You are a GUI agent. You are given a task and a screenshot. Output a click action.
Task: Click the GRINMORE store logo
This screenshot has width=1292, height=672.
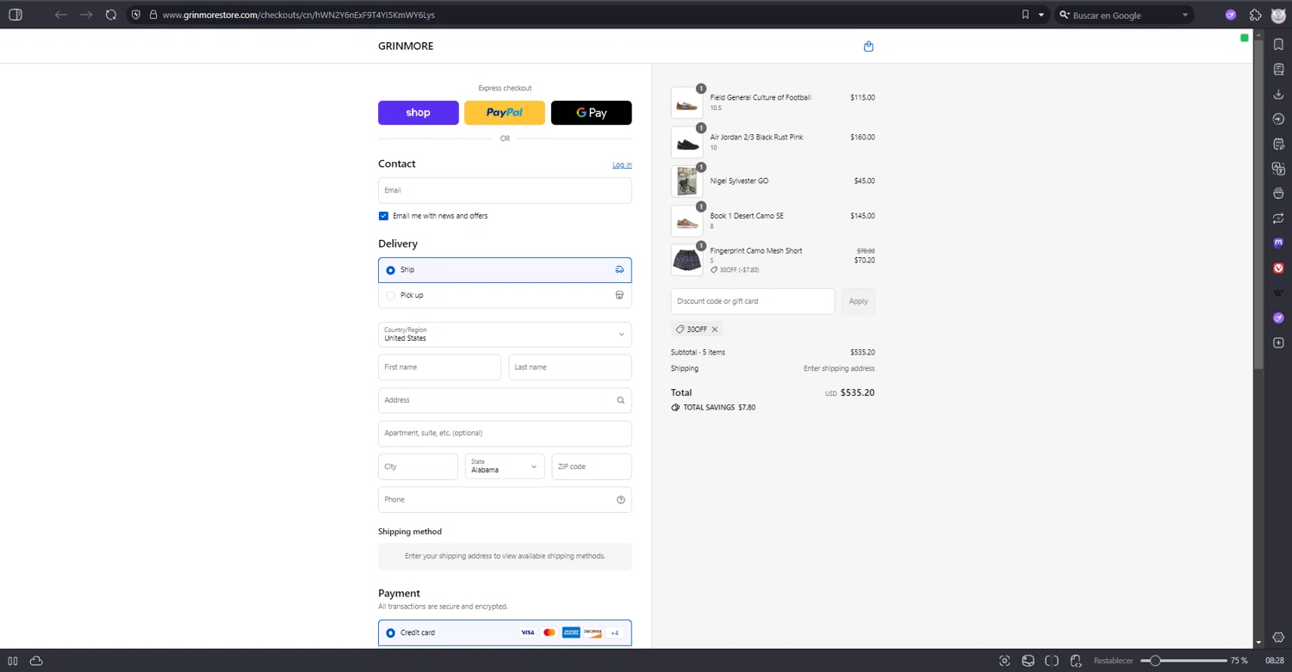point(406,46)
